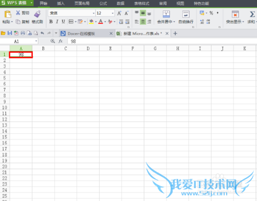Apply comma thousands separator style
This screenshot has height=201, width=257.
click(x=217, y=13)
